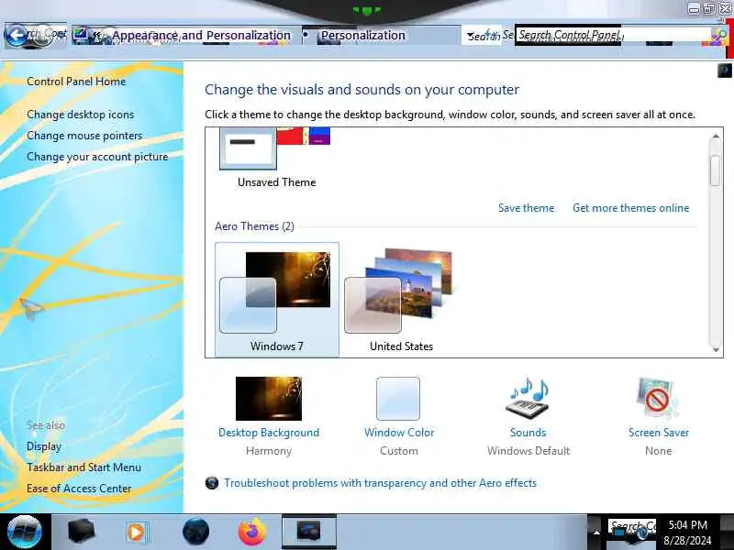Click the Aero Themes (2) heading
Screen dimensions: 734x550
[254, 226]
